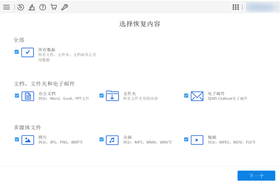
Task: Open the microscope advanced tools icon
Action: (32, 7)
